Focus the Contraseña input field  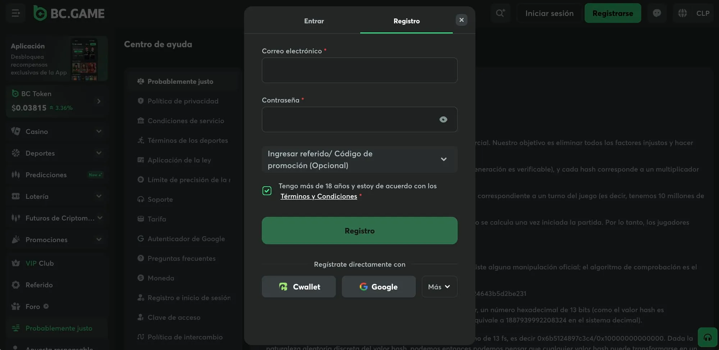[359, 120]
